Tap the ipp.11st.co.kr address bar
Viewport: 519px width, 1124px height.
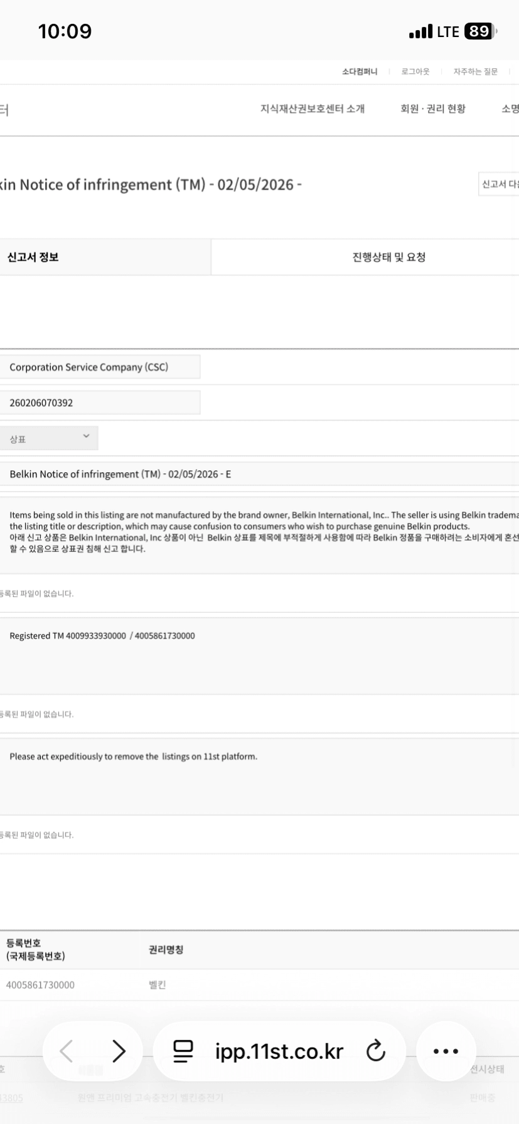pyautogui.click(x=279, y=1051)
